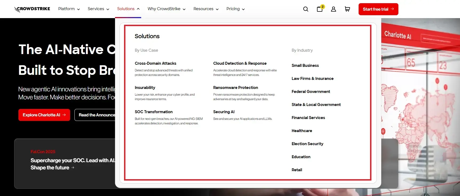Select State & Local Government link
The height and width of the screenshot is (196, 460).
tap(316, 105)
